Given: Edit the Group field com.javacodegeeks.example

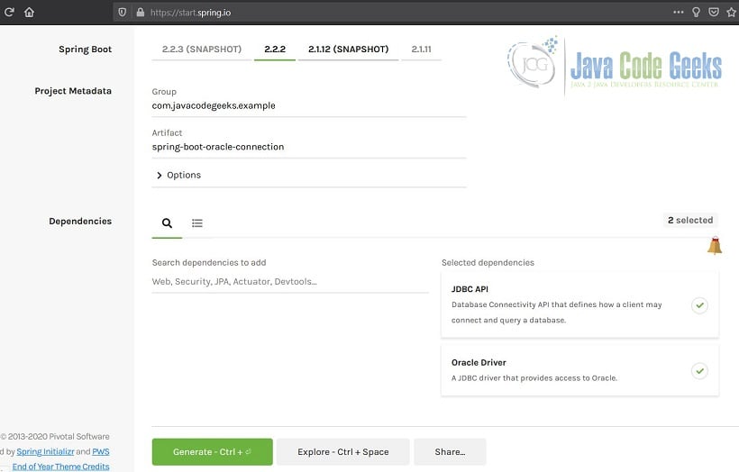Looking at the screenshot, I should point(309,105).
